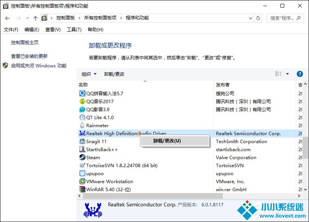Click the TortoiseSVN turtle icon
309x222 pixels.
coord(82,165)
